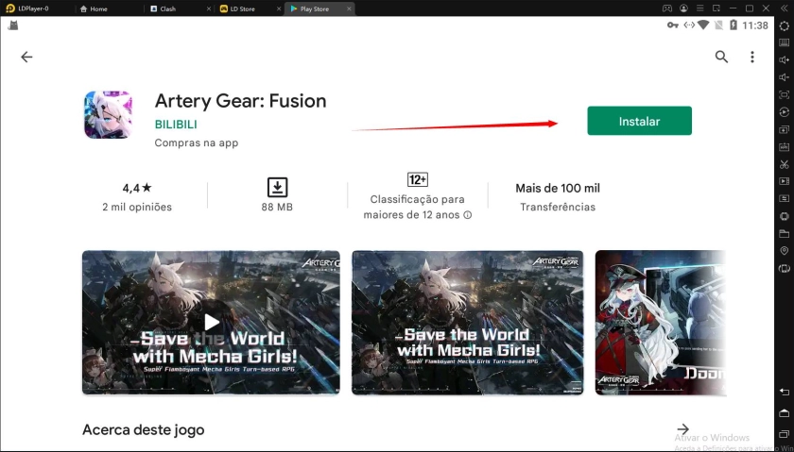Click info icon next to 12 anos
This screenshot has height=452, width=794.
[468, 215]
